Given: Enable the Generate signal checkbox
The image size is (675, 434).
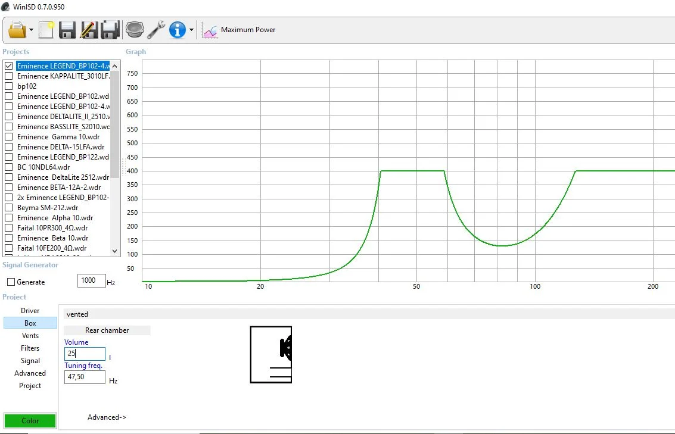Looking at the screenshot, I should click(x=11, y=282).
